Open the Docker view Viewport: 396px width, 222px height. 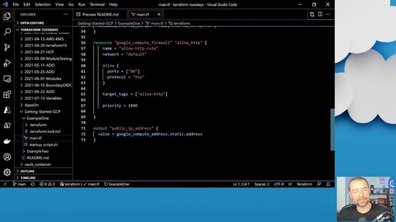pyautogui.click(x=7, y=141)
